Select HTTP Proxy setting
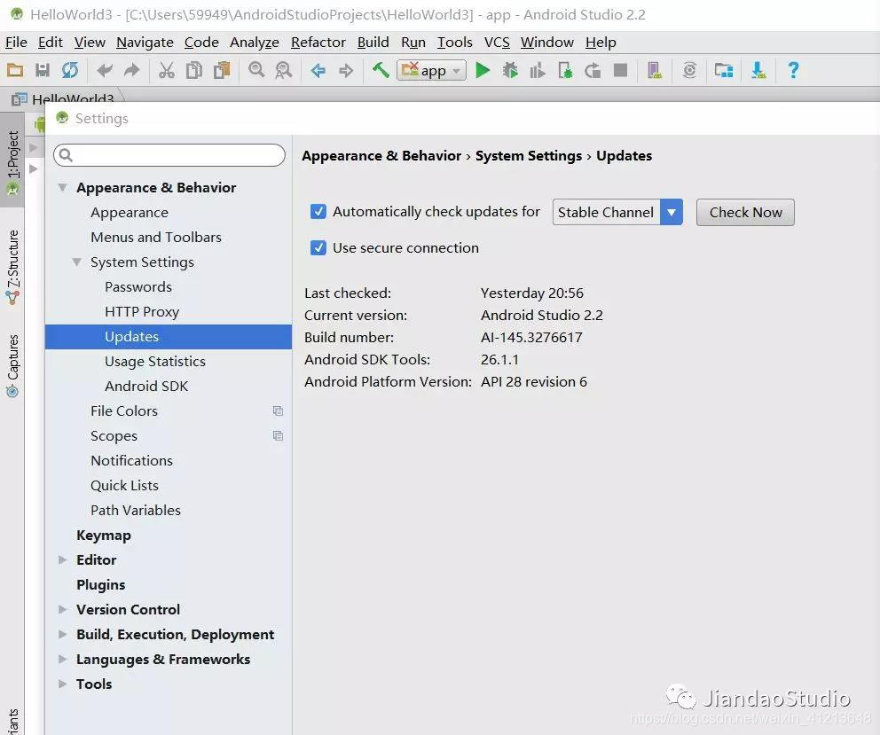Screen dimensions: 880x735 click(x=141, y=311)
